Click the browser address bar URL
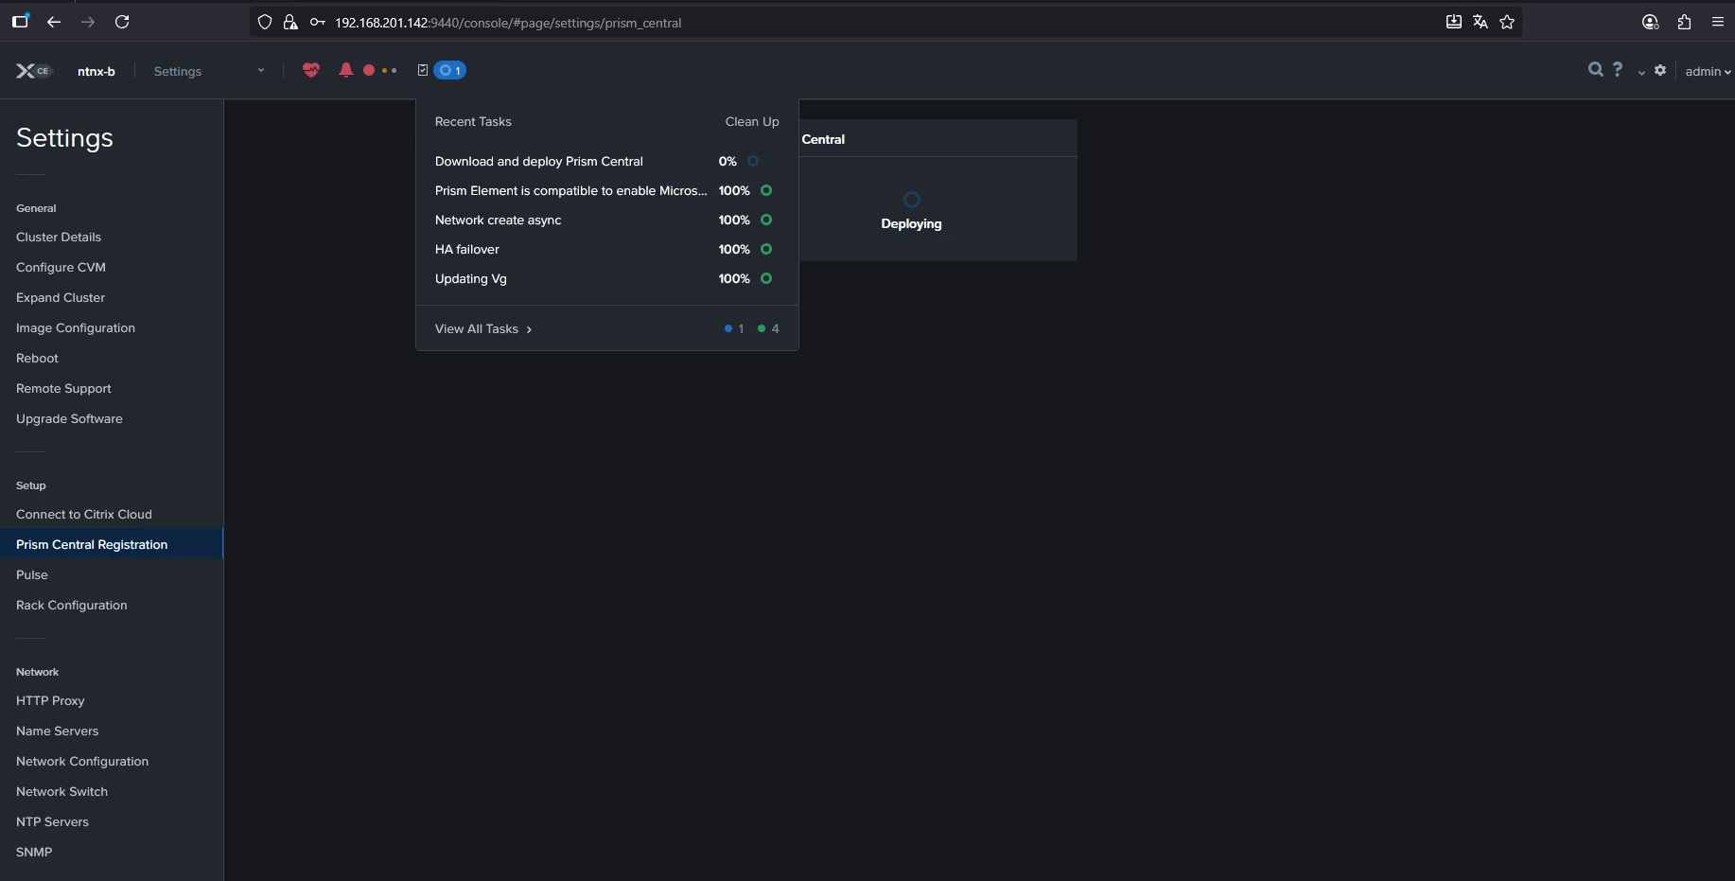 [x=508, y=23]
